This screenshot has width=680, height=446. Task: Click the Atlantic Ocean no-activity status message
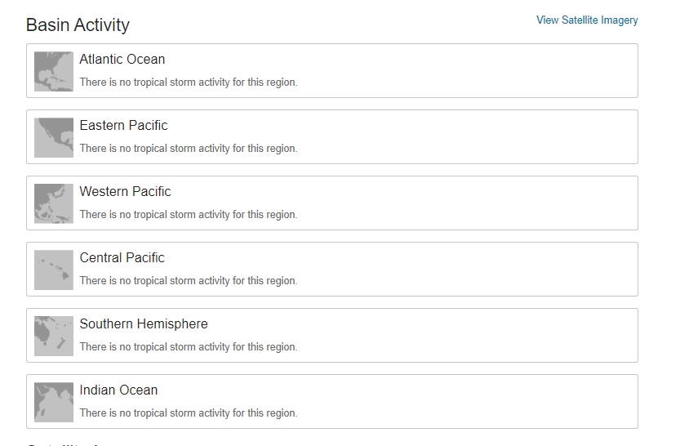pyautogui.click(x=189, y=83)
